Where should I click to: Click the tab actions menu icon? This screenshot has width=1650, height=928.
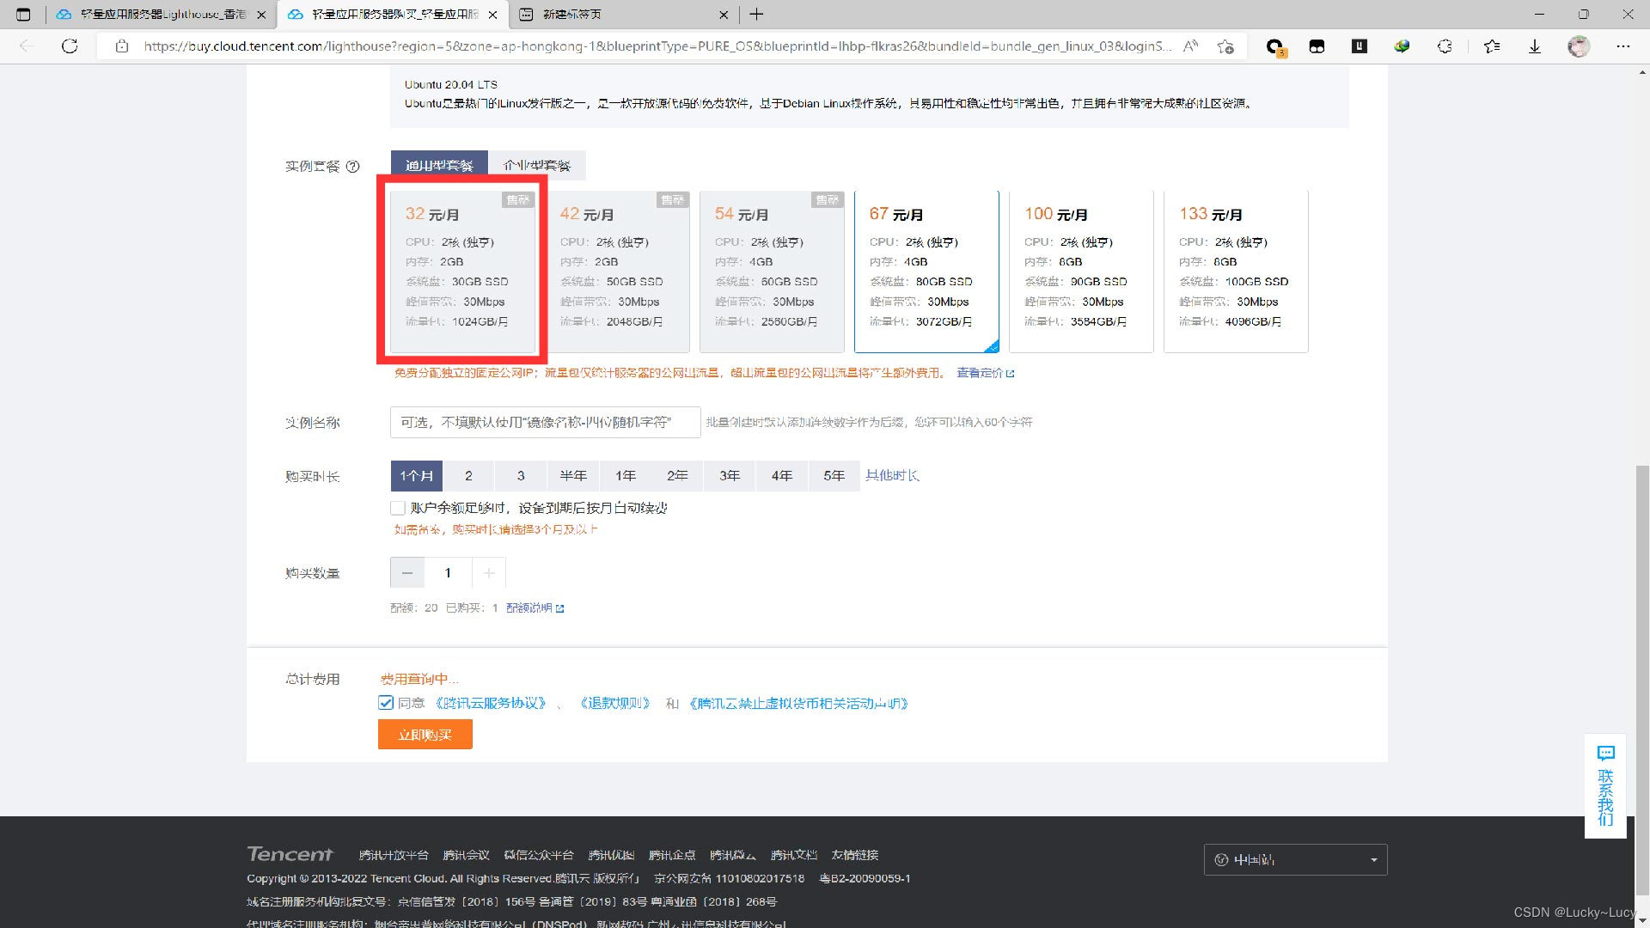pos(23,15)
